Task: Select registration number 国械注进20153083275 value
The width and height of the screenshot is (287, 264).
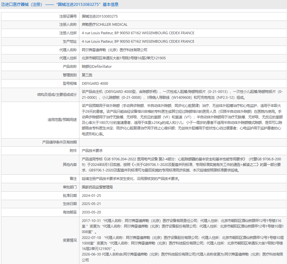Action: coord(100,16)
